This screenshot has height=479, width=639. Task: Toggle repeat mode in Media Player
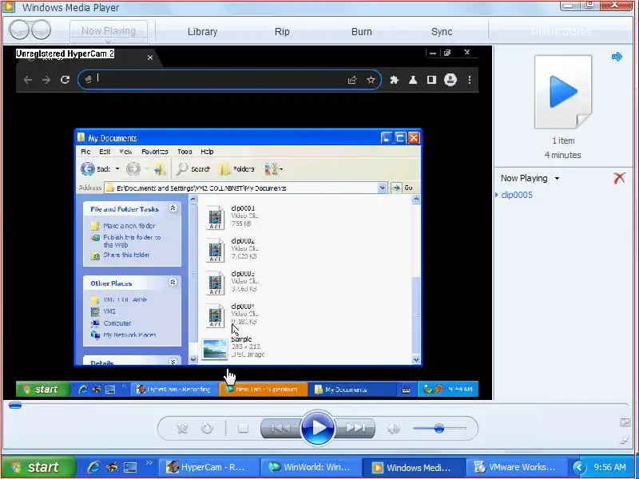click(208, 428)
